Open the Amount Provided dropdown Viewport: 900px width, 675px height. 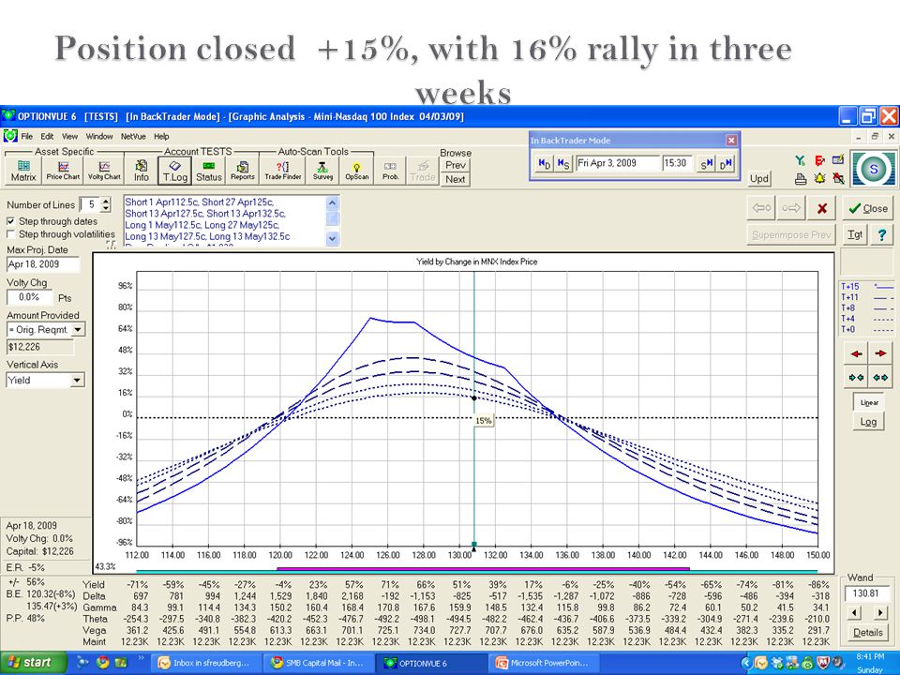[x=78, y=329]
